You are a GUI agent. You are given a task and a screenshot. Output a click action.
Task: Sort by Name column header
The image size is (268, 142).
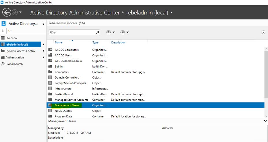click(59, 42)
